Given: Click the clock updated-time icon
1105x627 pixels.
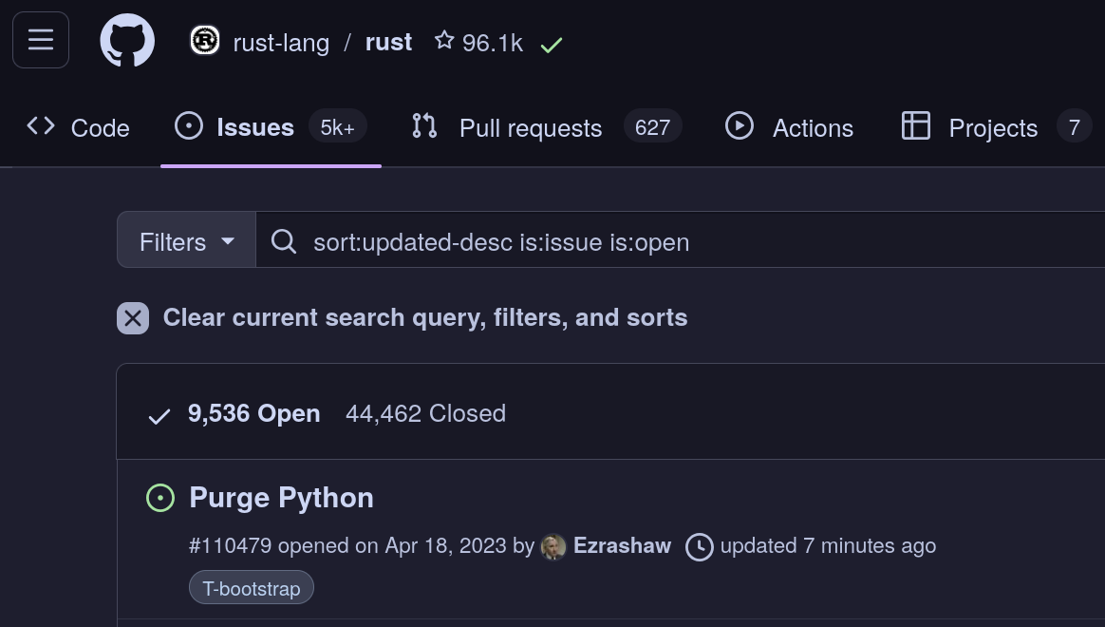Looking at the screenshot, I should coord(699,547).
